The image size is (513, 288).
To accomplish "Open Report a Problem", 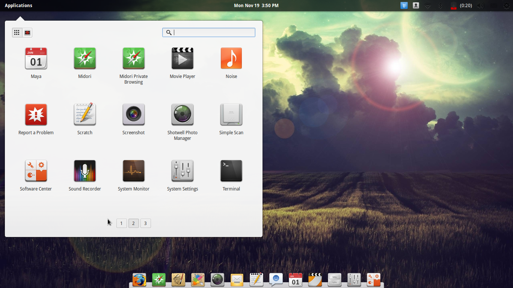I will pos(36,114).
